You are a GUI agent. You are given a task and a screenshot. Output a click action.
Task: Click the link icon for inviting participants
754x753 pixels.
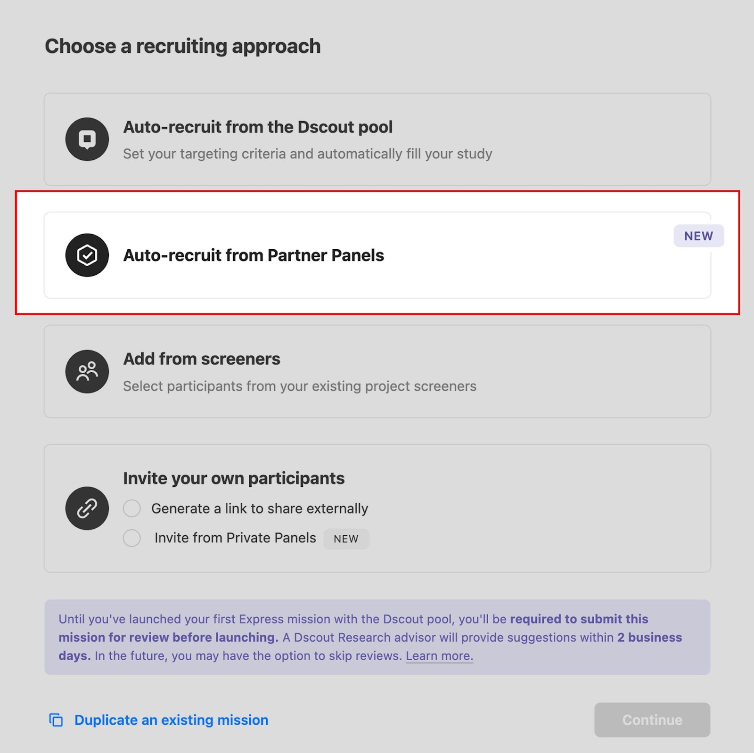pyautogui.click(x=87, y=508)
